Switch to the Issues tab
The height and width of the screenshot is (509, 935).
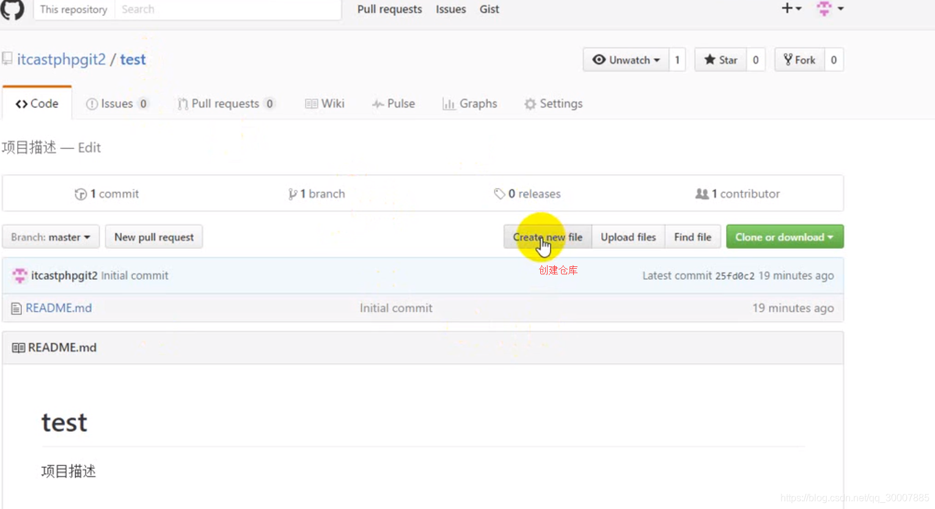pyautogui.click(x=118, y=103)
